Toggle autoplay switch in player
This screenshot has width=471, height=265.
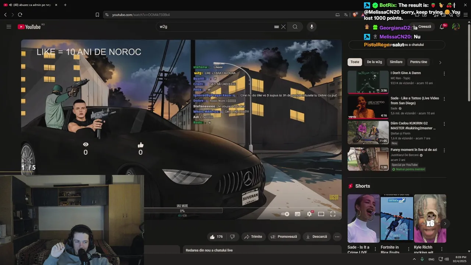coord(285,214)
